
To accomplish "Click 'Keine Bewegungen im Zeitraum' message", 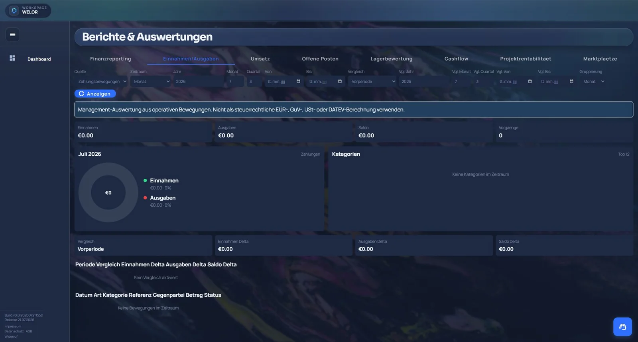I will 148,308.
